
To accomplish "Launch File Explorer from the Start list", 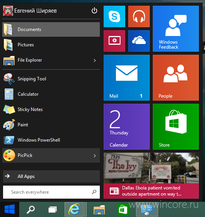I will pos(51,60).
